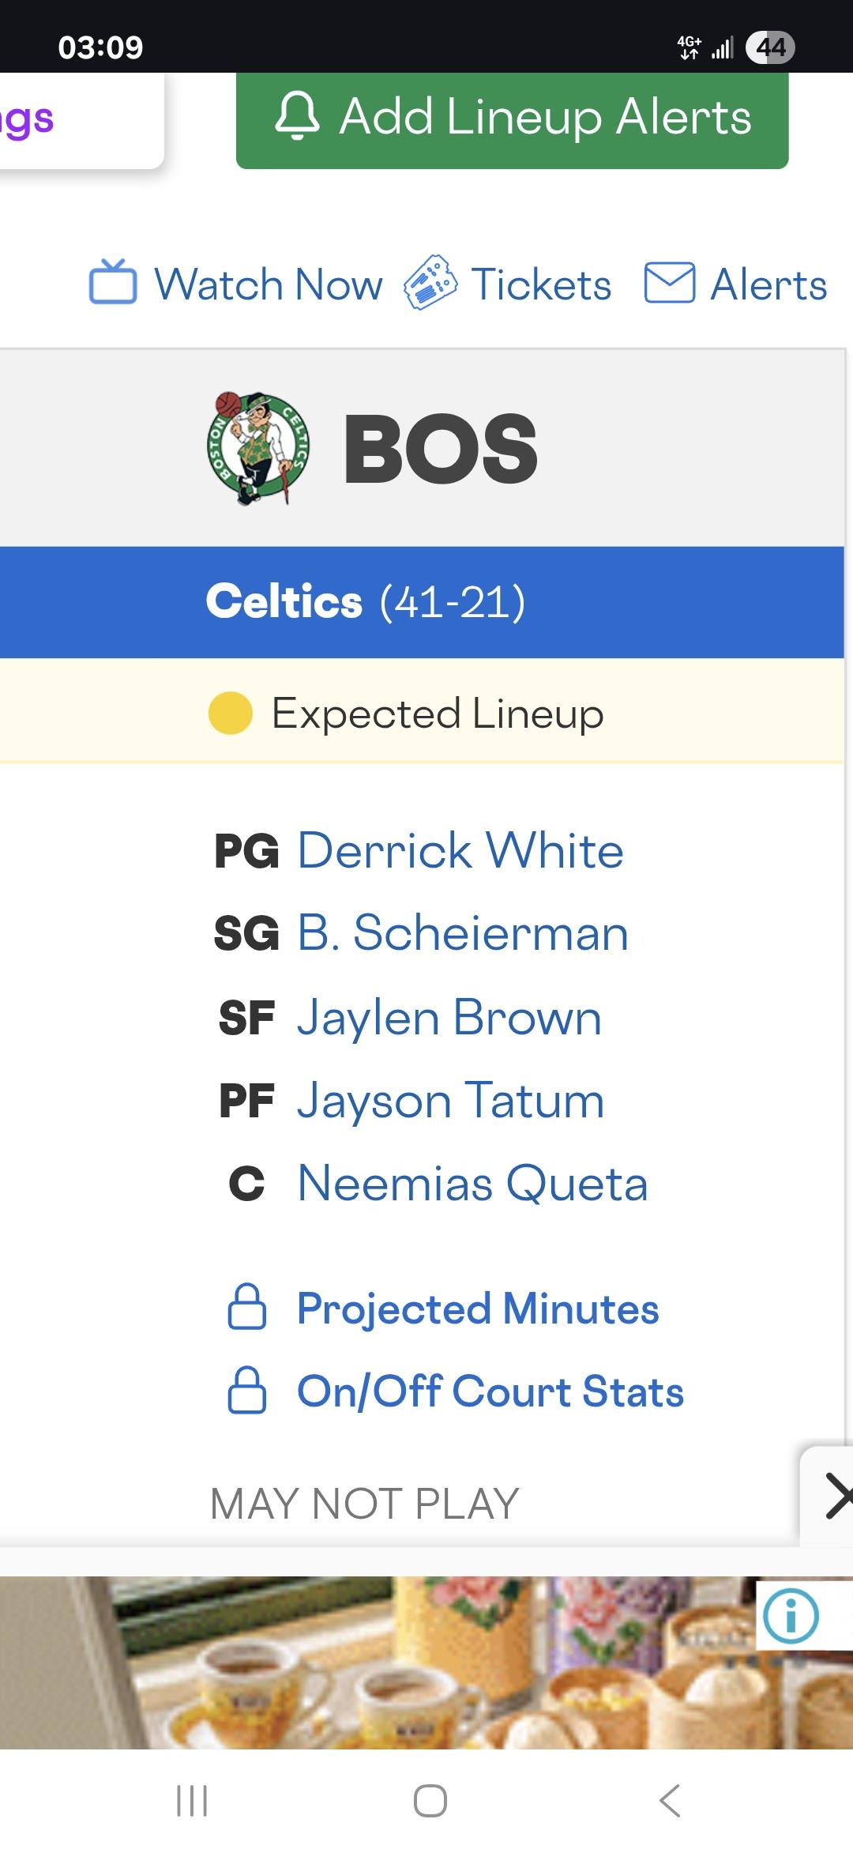Select Jayson Tatum in the lineup

(x=451, y=1101)
